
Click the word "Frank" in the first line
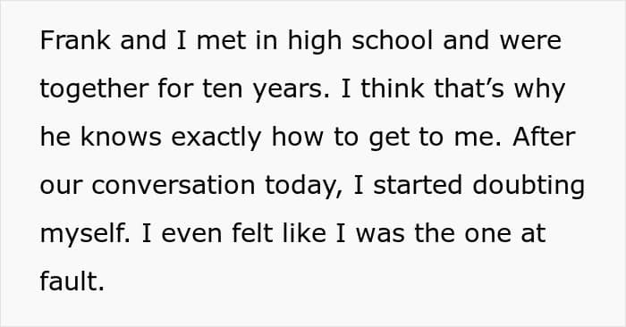[x=75, y=40]
